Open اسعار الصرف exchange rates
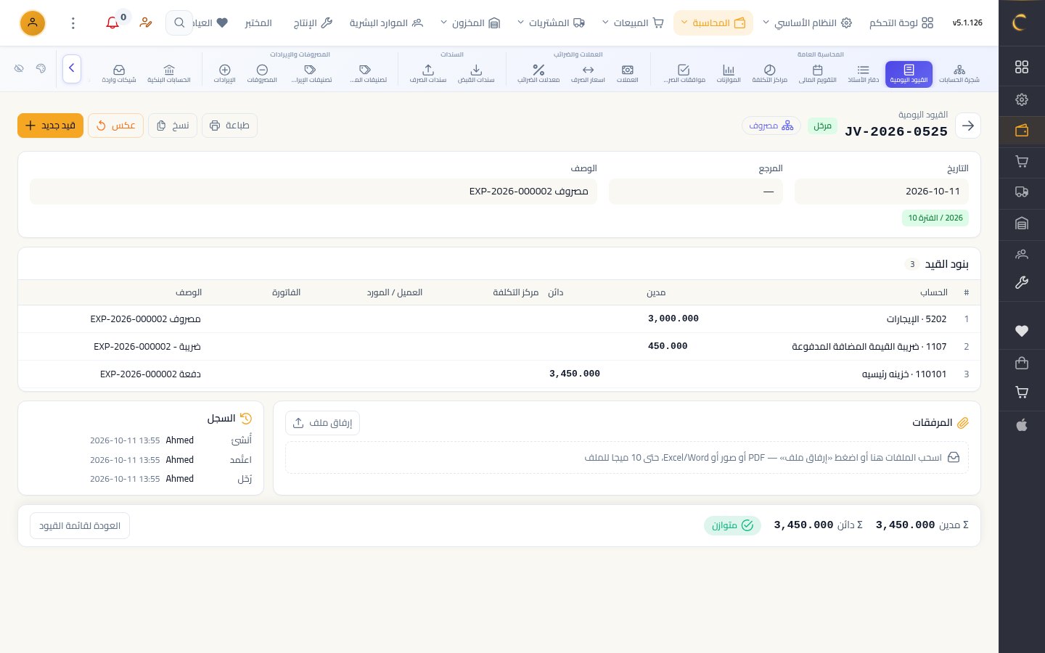 588,73
